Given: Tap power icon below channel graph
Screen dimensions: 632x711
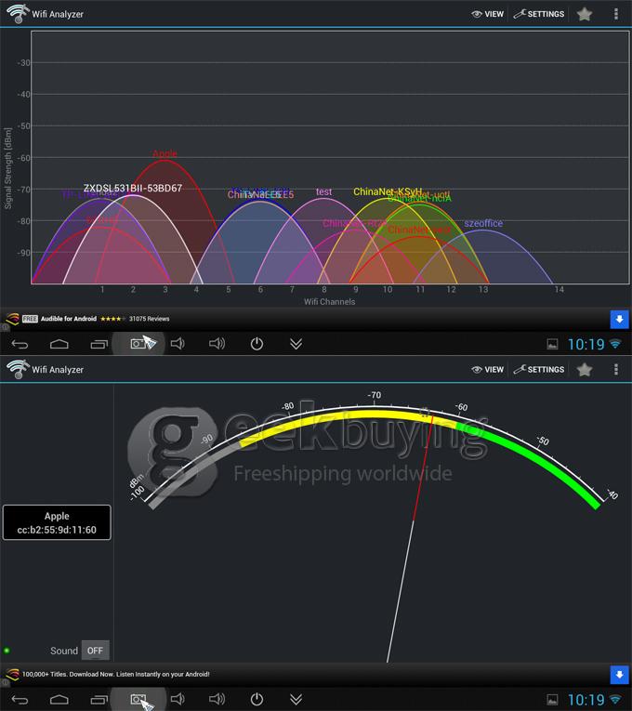Looking at the screenshot, I should click(x=257, y=344).
